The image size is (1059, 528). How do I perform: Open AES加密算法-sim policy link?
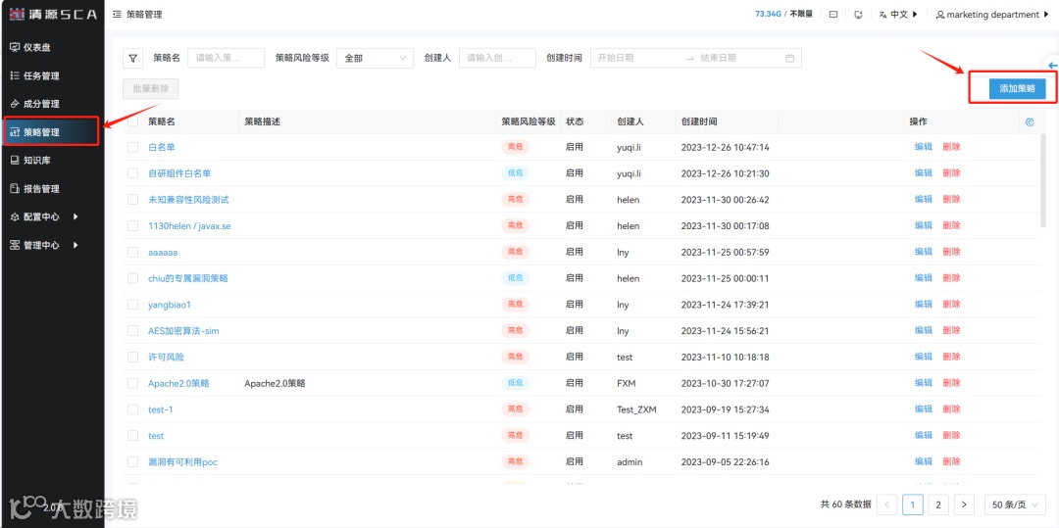click(183, 331)
